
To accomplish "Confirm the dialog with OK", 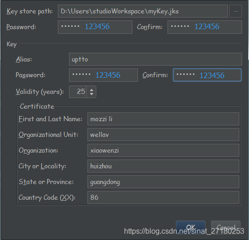I will tap(191, 228).
